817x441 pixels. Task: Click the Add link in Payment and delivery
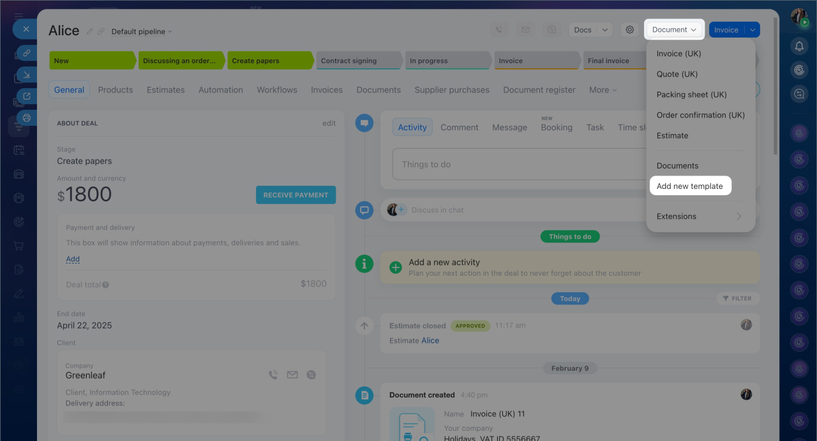[x=73, y=259]
